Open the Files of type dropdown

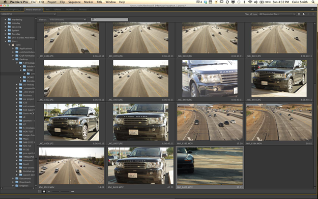coord(277,14)
